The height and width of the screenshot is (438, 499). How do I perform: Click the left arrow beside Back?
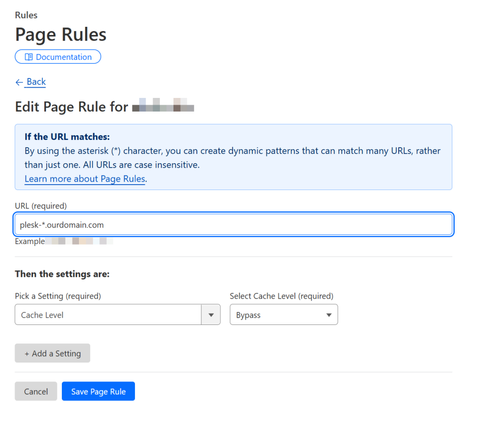pyautogui.click(x=19, y=82)
